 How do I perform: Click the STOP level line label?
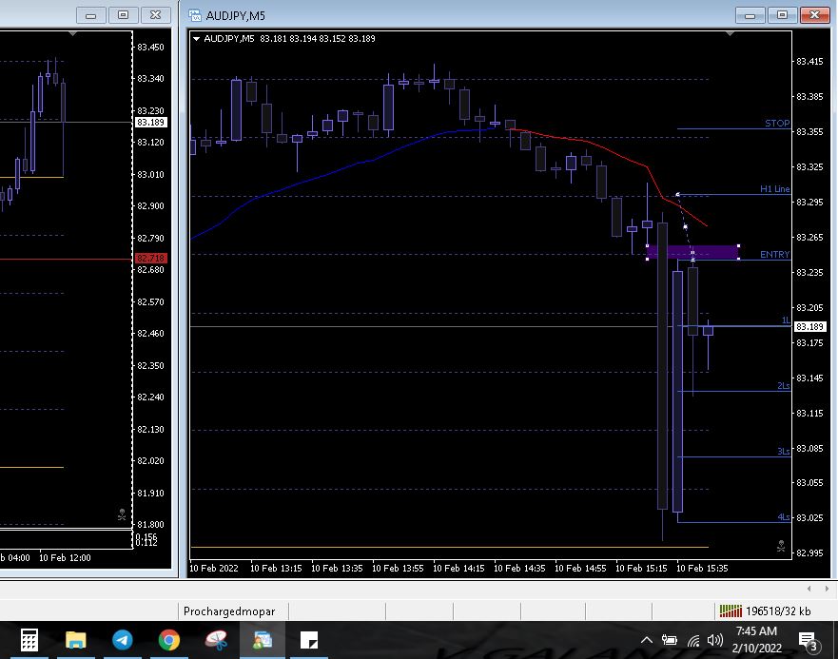[776, 124]
